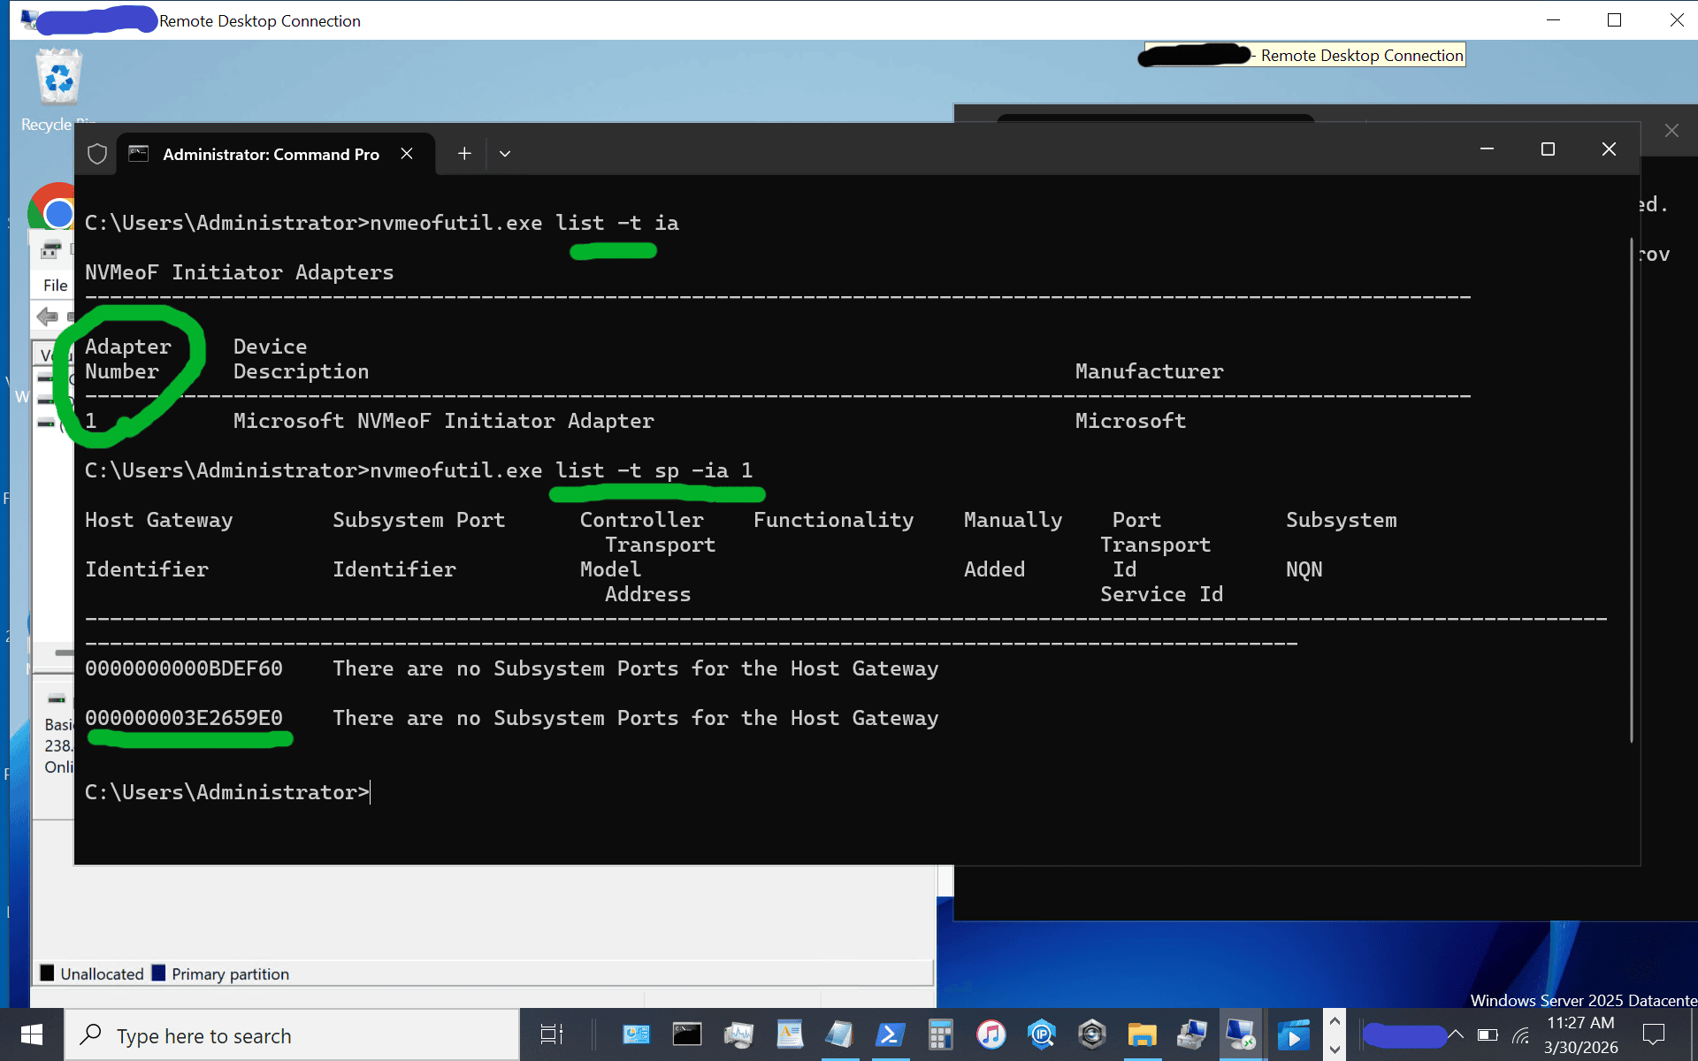
Task: Open Resource Monitor icon on taskbar
Action: [738, 1034]
